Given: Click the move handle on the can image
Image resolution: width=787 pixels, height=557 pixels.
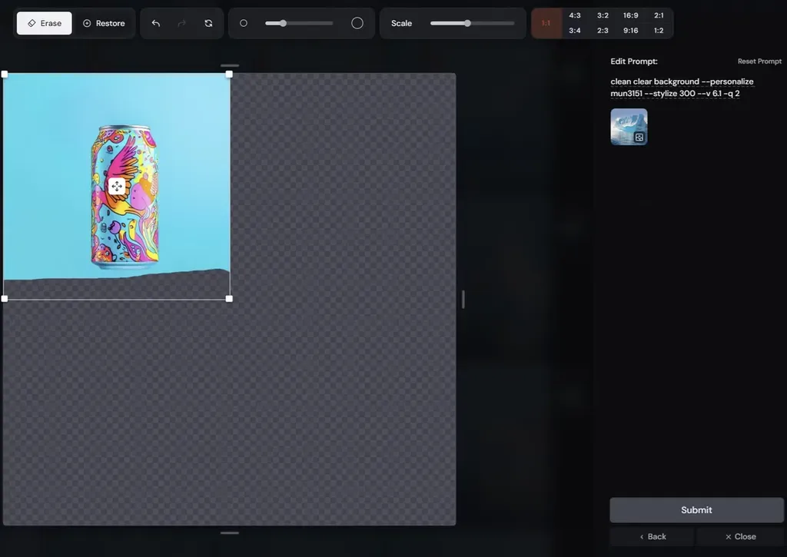Looking at the screenshot, I should 117,187.
